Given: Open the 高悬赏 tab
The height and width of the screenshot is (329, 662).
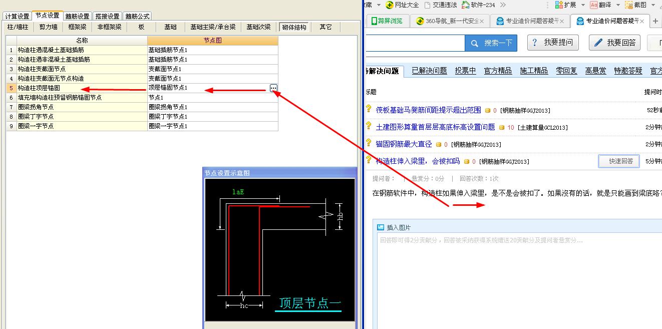Looking at the screenshot, I should [x=595, y=71].
